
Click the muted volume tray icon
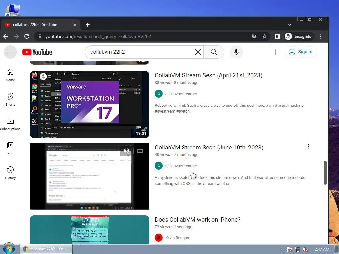point(306,249)
